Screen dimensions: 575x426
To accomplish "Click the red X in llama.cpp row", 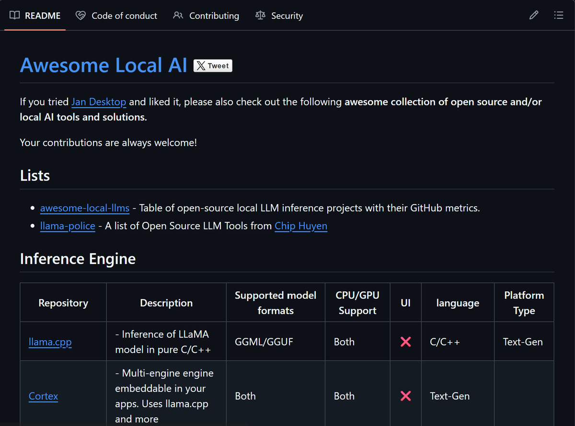I will coord(406,342).
